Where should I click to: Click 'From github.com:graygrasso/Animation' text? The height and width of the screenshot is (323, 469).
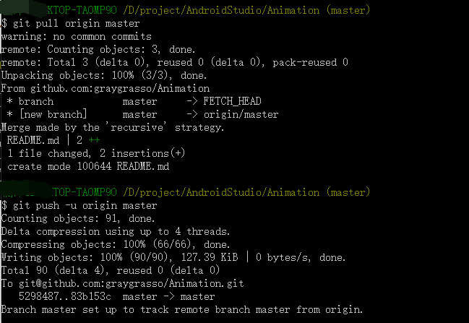click(106, 89)
